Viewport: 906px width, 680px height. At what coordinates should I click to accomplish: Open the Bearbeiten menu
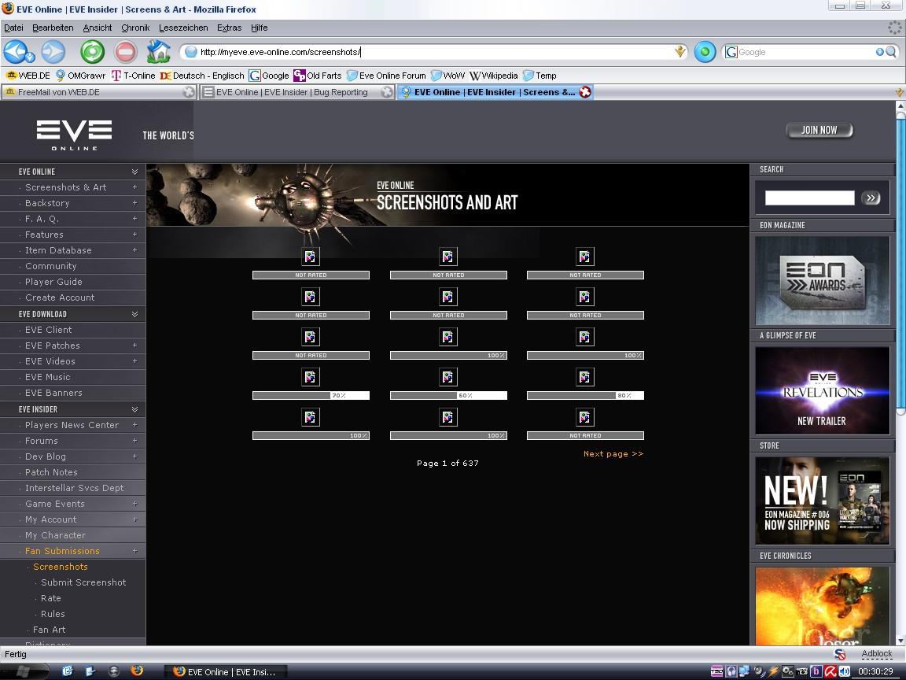(x=53, y=28)
